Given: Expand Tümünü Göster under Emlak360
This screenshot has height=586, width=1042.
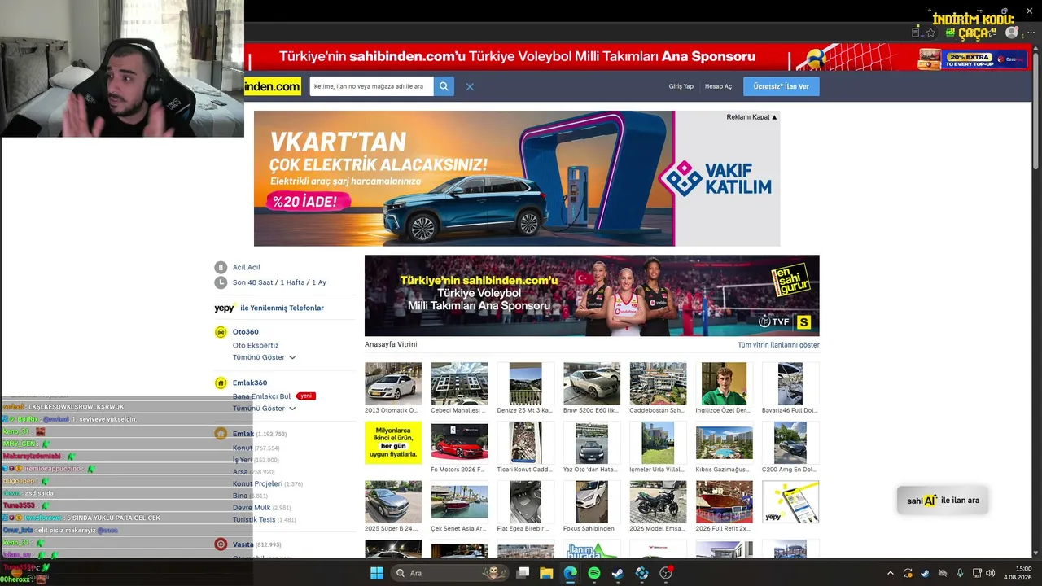Looking at the screenshot, I should 264,409.
